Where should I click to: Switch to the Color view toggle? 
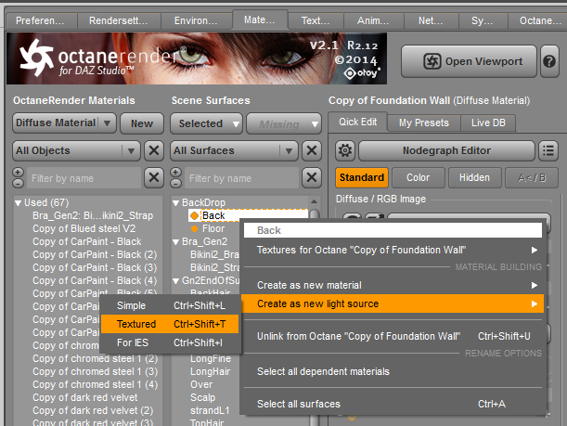419,177
